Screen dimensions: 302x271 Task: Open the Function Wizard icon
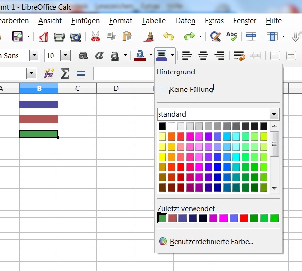[x=49, y=73]
